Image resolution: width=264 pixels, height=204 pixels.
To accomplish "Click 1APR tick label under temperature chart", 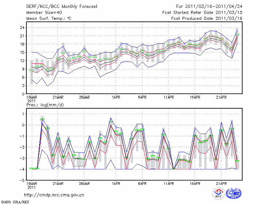I will tap(116, 97).
